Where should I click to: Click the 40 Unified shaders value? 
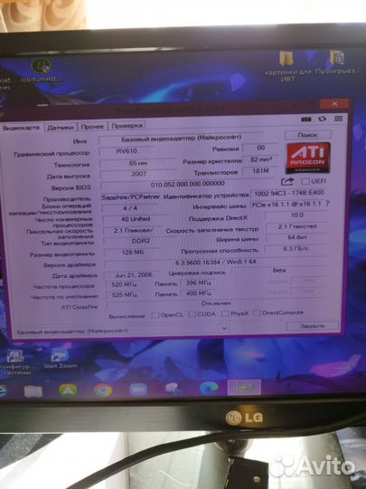coord(136,219)
